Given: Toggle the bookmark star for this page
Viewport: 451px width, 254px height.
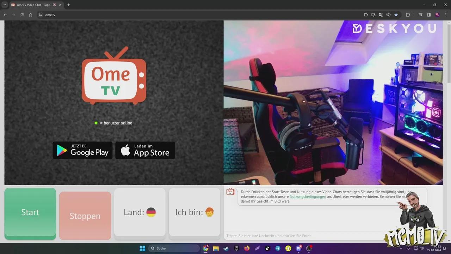Looking at the screenshot, I should (x=396, y=15).
